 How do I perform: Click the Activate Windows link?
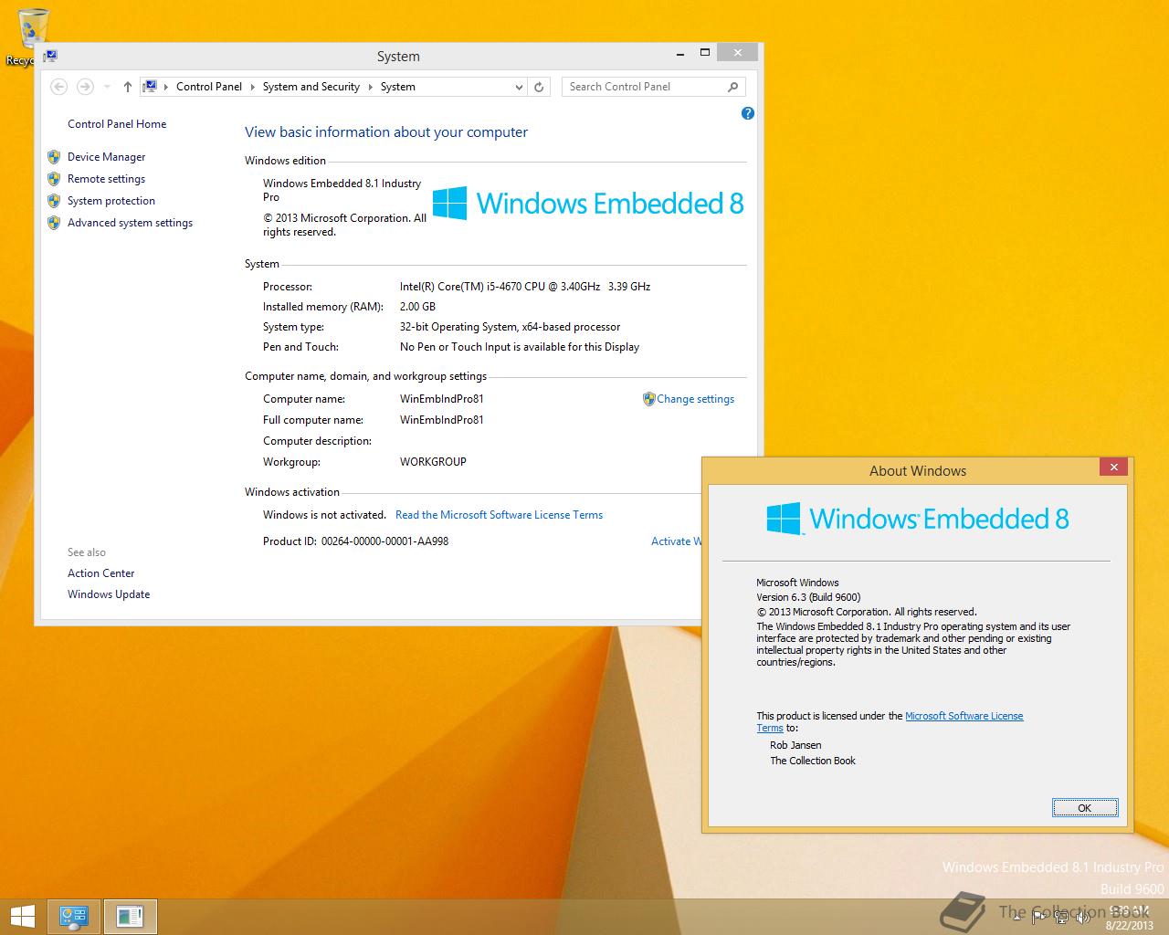(x=676, y=541)
